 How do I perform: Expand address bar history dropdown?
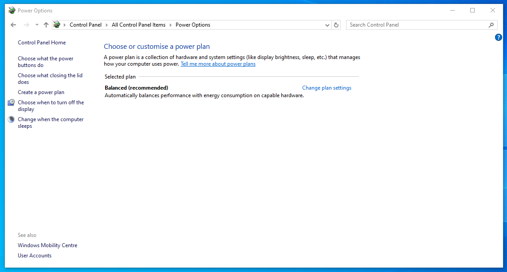327,25
